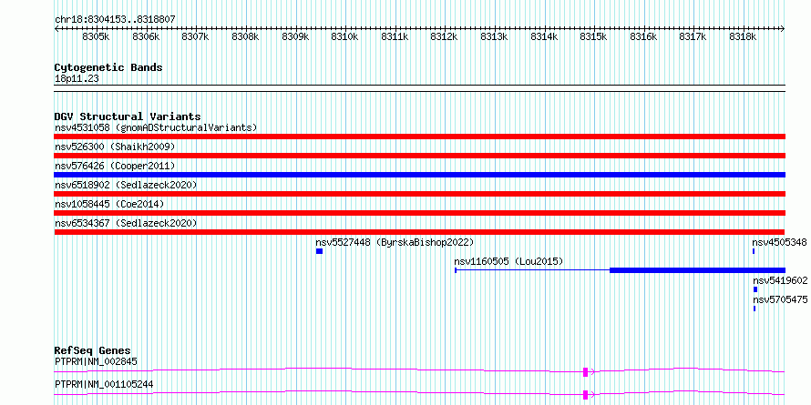Click the 8307k ruler tick label
Screen dimensions: 811x405
tap(196, 37)
